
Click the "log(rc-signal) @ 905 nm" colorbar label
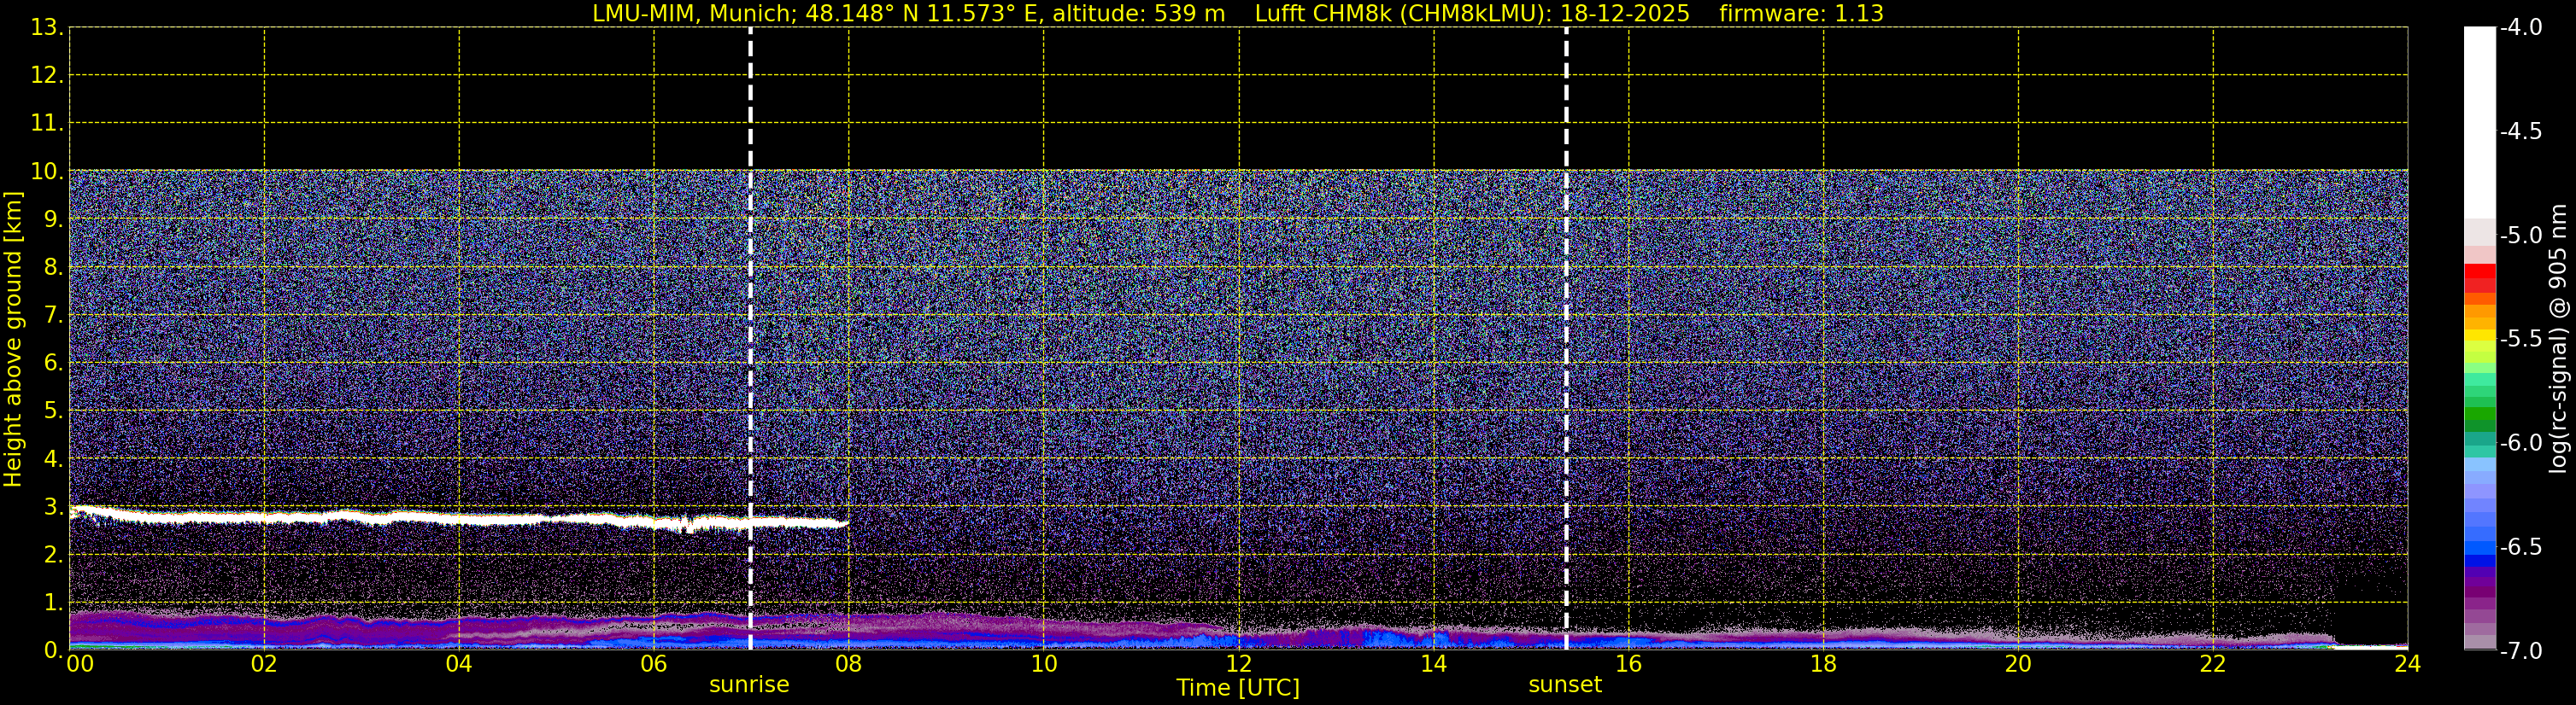click(x=2558, y=339)
